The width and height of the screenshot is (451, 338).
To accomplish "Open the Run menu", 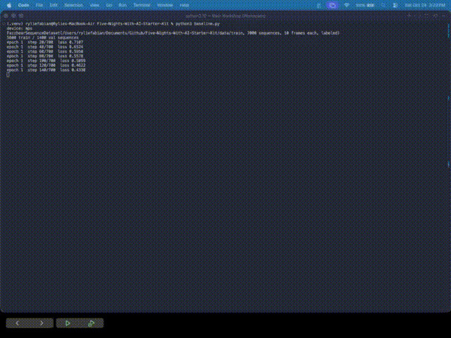I will pyautogui.click(x=122, y=5).
